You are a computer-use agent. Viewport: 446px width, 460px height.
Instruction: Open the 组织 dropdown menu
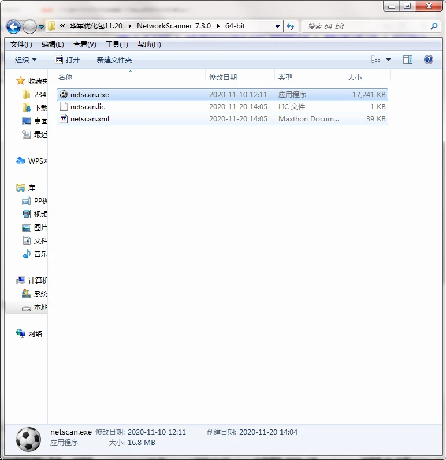(x=25, y=60)
